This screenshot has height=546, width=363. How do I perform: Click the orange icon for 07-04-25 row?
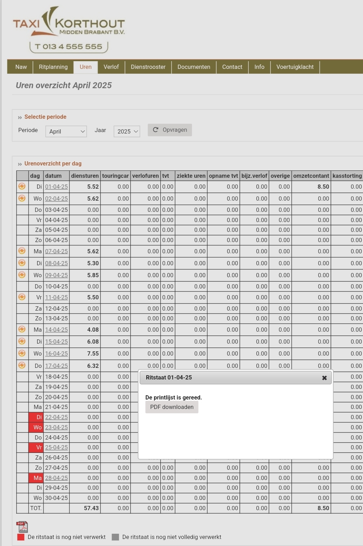click(x=22, y=251)
